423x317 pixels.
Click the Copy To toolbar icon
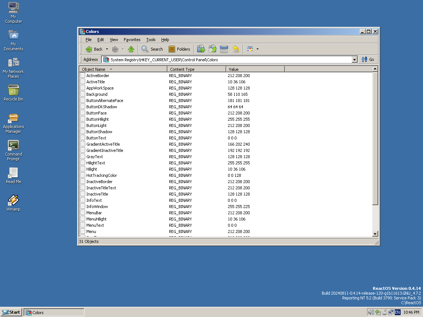(x=213, y=49)
